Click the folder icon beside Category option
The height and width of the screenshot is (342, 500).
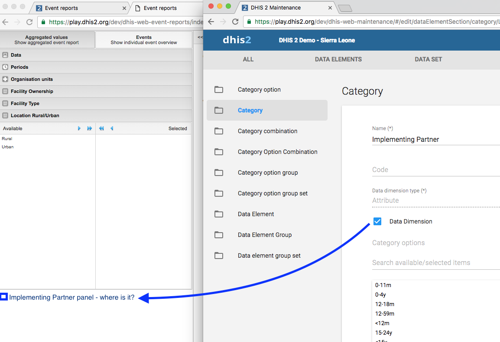pos(219,89)
